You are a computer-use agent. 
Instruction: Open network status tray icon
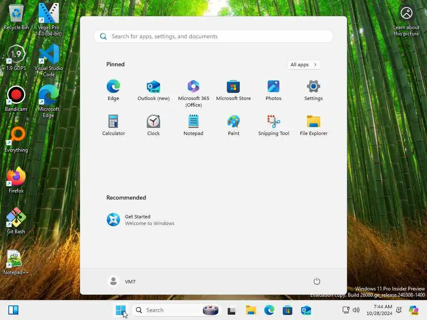(x=346, y=310)
